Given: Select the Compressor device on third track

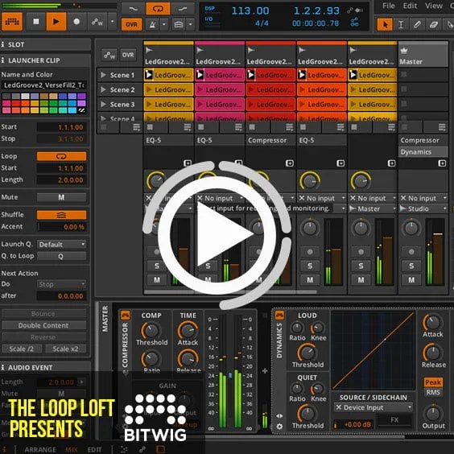Looking at the screenshot, I should [270, 140].
